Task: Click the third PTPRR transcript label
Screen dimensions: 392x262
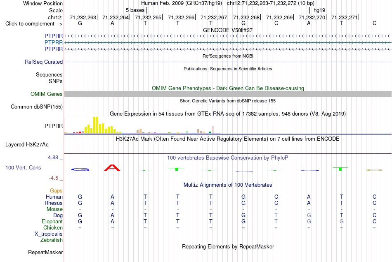Action: [54, 49]
